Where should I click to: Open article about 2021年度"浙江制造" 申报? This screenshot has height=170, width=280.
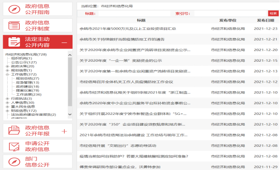pos(135,93)
